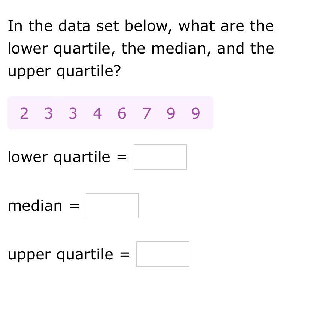Select the second 3 in the data set
The image size is (310, 310).
tap(73, 113)
